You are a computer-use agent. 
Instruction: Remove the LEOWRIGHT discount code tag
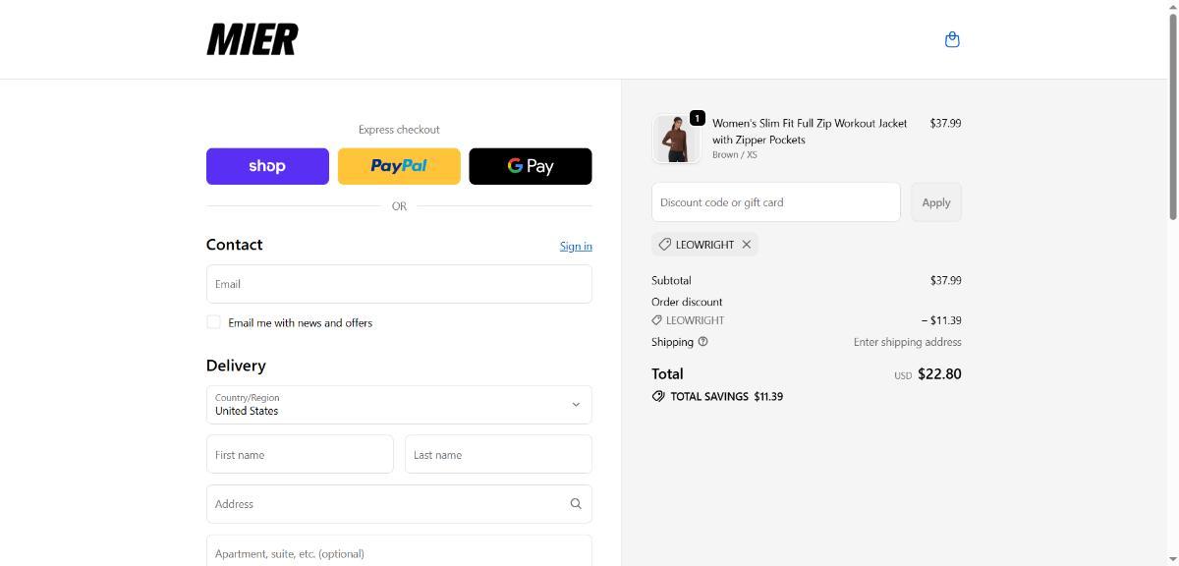tap(747, 245)
